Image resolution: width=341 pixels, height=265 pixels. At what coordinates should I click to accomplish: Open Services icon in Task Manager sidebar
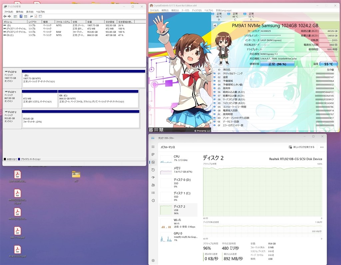coord(153,200)
